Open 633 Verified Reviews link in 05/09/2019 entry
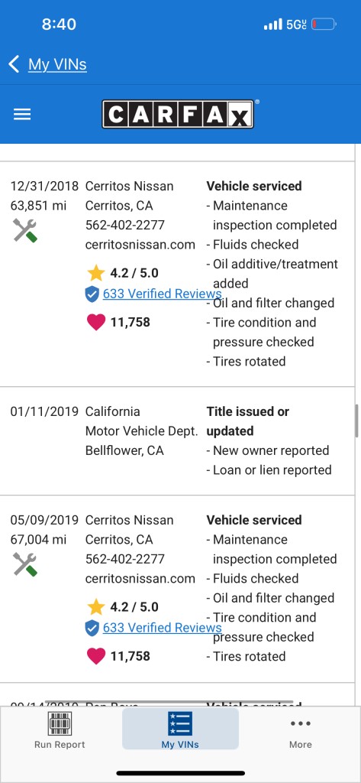Viewport: 361px width, 783px height. 162,627
